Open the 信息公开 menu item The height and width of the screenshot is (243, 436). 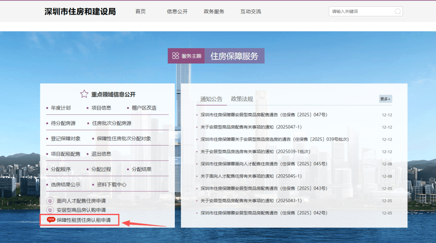177,11
